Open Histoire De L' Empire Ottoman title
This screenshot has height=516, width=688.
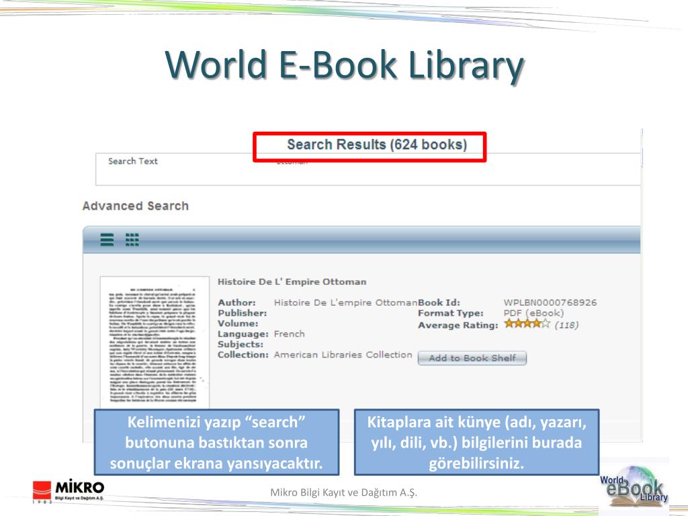tap(292, 282)
